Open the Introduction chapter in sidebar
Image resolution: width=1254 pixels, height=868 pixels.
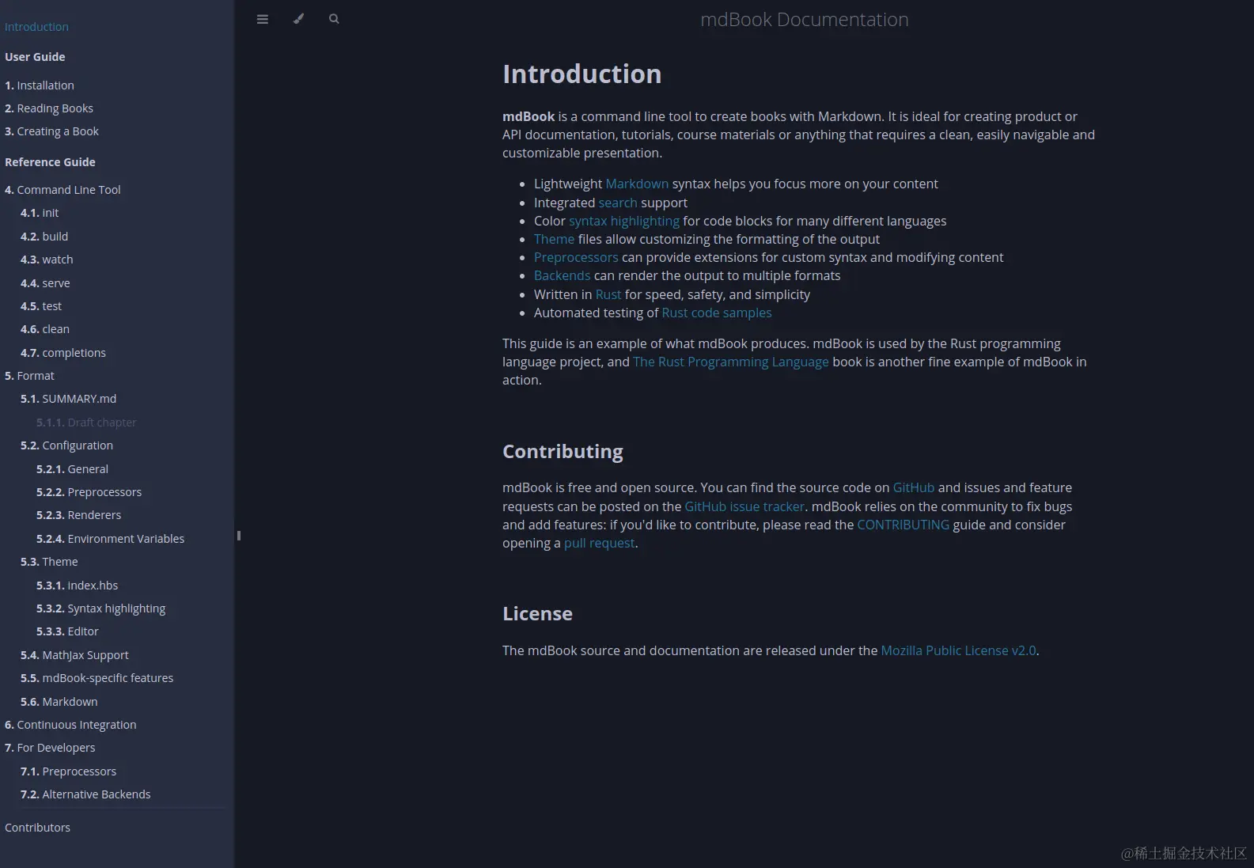(x=36, y=27)
